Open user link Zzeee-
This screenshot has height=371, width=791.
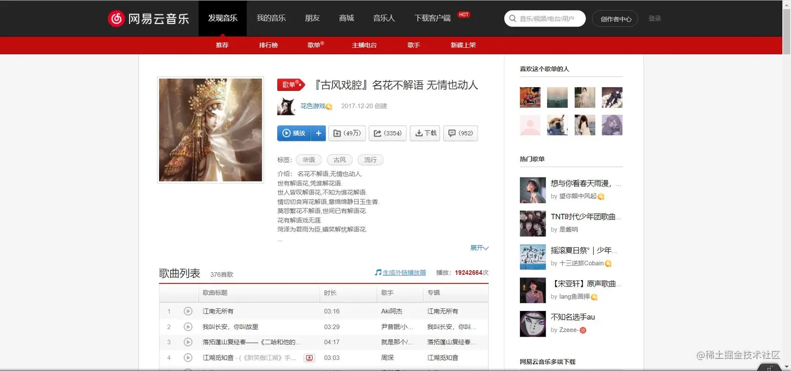pyautogui.click(x=569, y=330)
